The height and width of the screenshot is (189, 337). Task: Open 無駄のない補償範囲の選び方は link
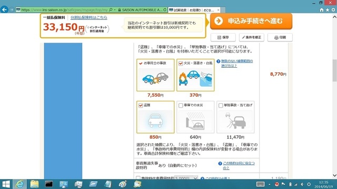[237, 64]
